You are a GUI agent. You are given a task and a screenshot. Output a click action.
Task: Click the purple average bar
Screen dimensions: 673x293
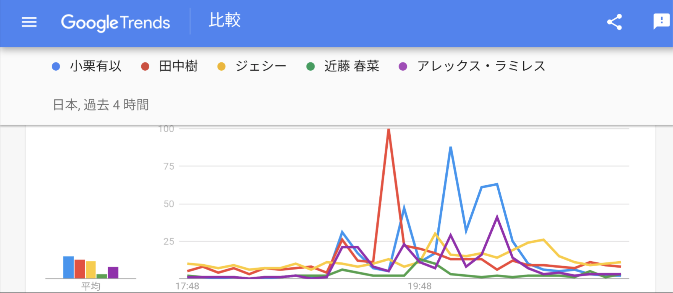(x=113, y=272)
